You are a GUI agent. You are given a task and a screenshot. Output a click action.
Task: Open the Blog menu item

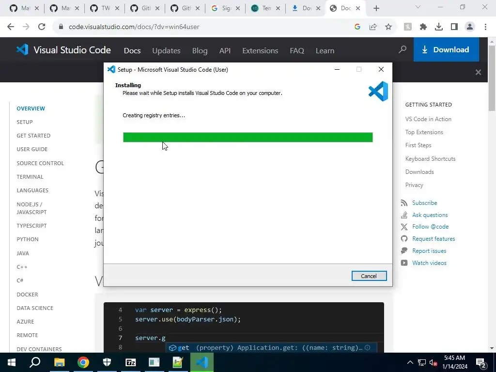[x=200, y=50]
